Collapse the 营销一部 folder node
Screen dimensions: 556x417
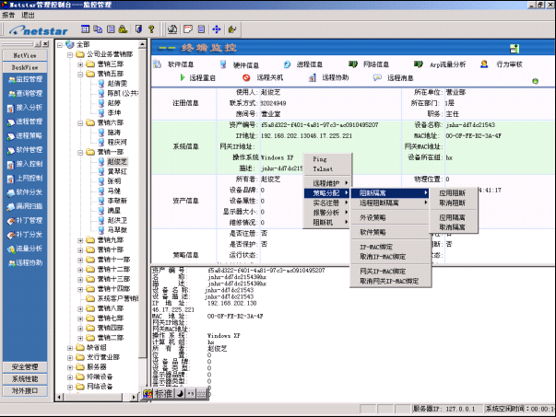pyautogui.click(x=80, y=153)
